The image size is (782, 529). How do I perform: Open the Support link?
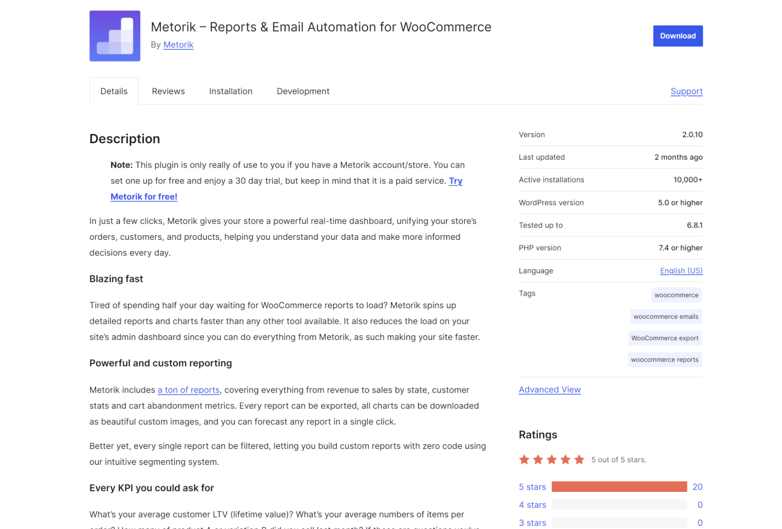pyautogui.click(x=687, y=91)
